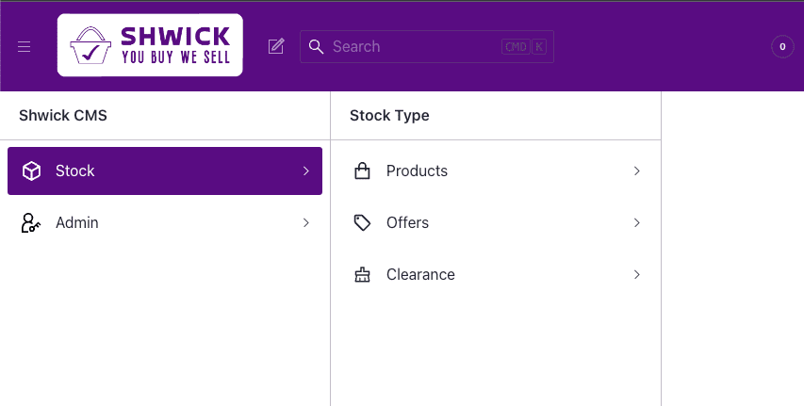Click the Offers tag icon
804x406 pixels.
pos(362,222)
